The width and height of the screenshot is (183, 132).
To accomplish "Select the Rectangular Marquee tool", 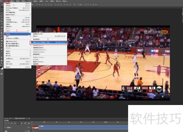I will coord(1,13).
